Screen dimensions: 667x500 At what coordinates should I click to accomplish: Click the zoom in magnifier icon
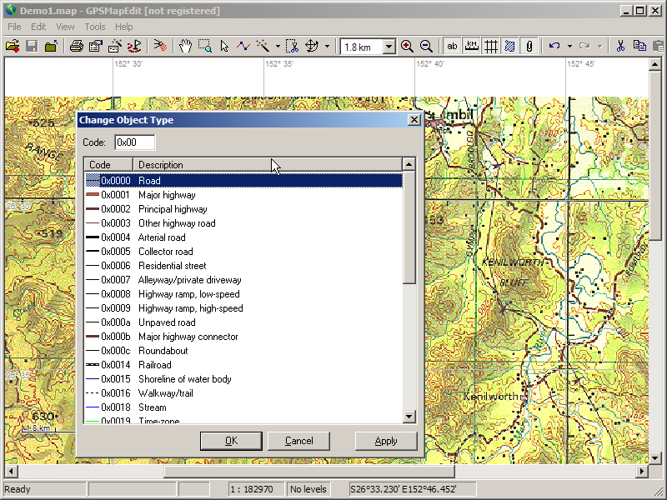click(x=407, y=47)
